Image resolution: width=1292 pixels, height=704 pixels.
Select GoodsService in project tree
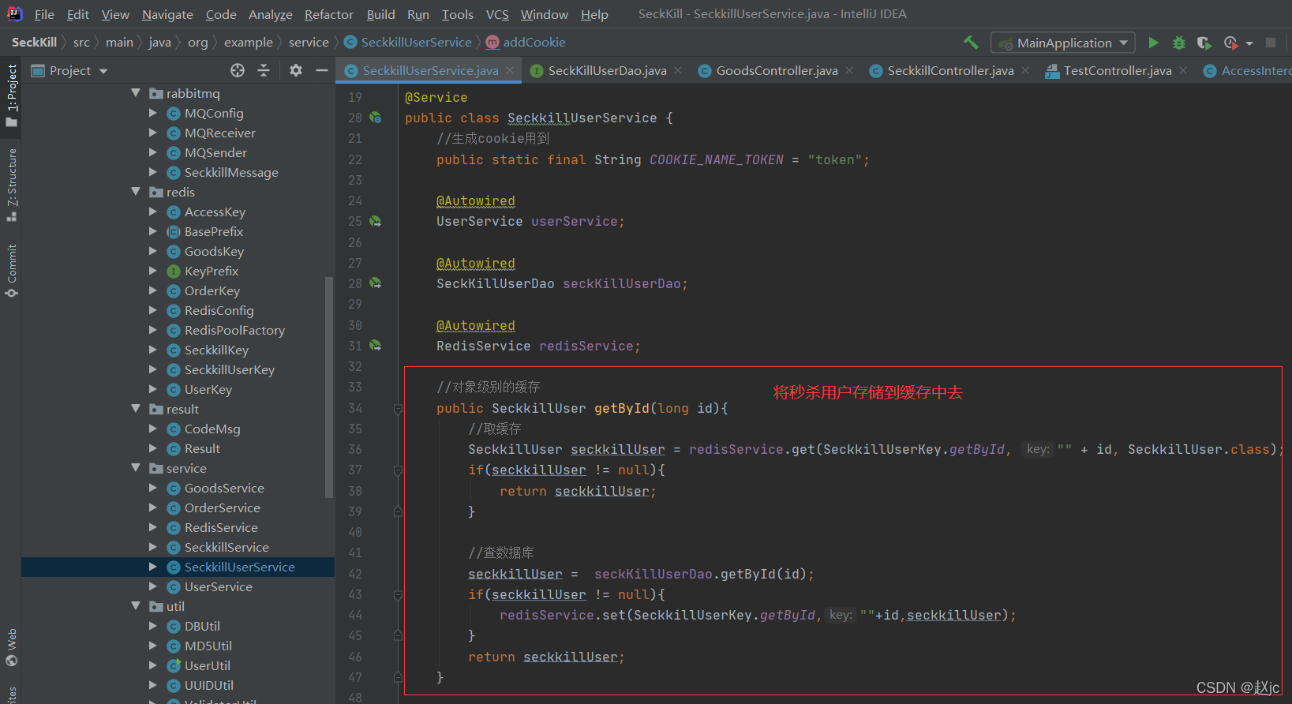pyautogui.click(x=224, y=488)
